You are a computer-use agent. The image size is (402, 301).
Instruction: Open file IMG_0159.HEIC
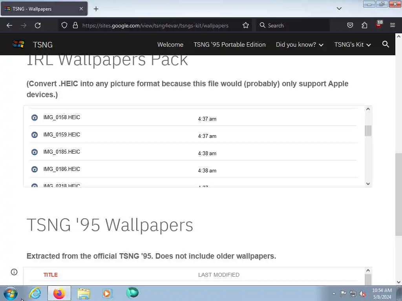tap(62, 134)
